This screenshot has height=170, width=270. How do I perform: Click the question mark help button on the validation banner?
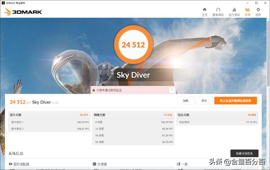[172, 90]
